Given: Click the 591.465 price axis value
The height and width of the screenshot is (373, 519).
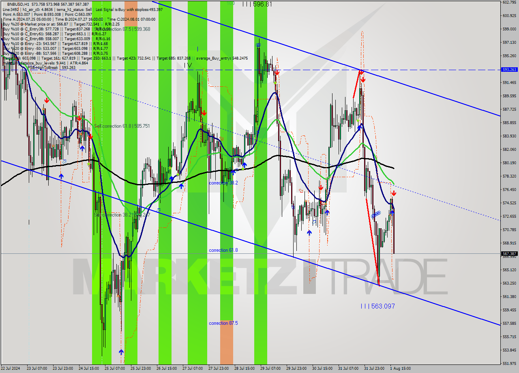Looking at the screenshot, I should 509,82.
